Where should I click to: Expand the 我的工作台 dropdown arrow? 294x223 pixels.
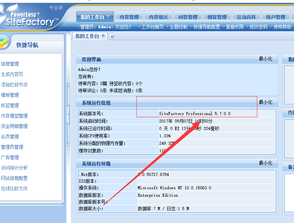coord(108,17)
